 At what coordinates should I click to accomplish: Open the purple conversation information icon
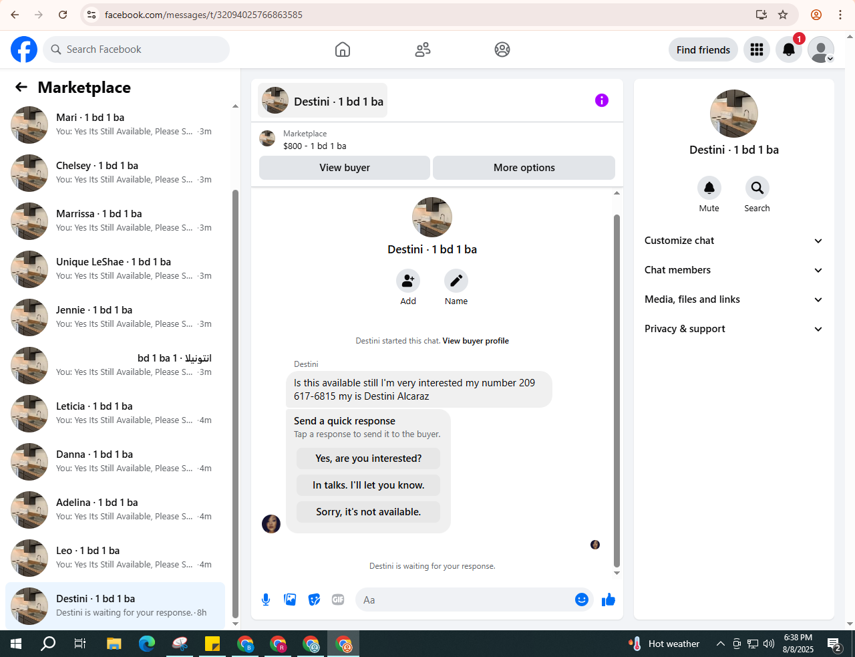click(602, 100)
